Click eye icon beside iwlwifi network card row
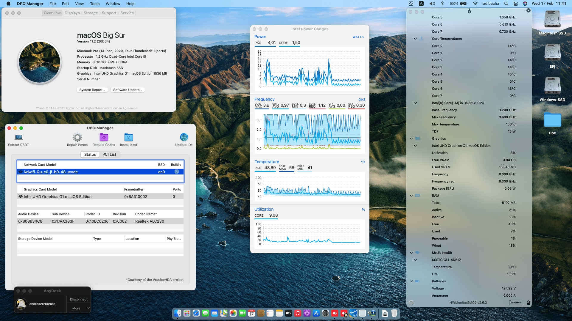The height and width of the screenshot is (321, 572). point(21,171)
